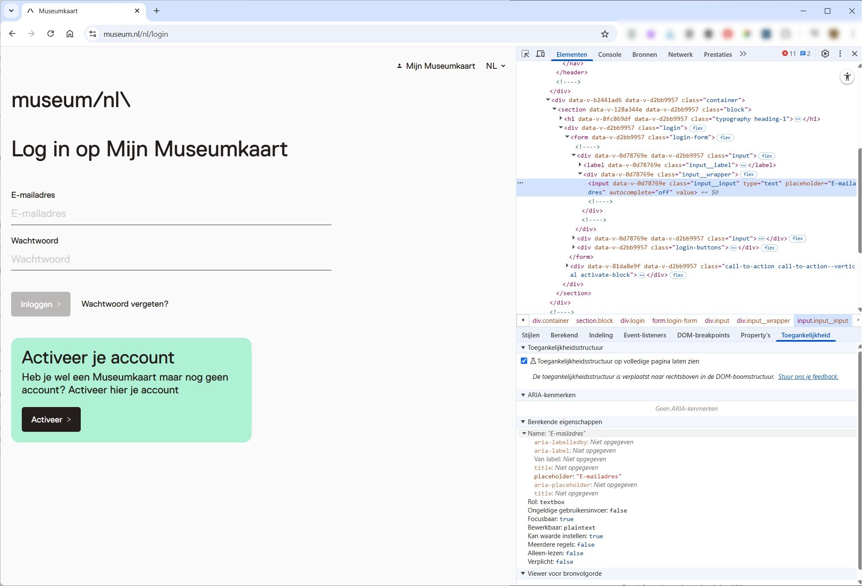This screenshot has width=866, height=586.
Task: Bookmark this page with the star icon
Action: 605,34
